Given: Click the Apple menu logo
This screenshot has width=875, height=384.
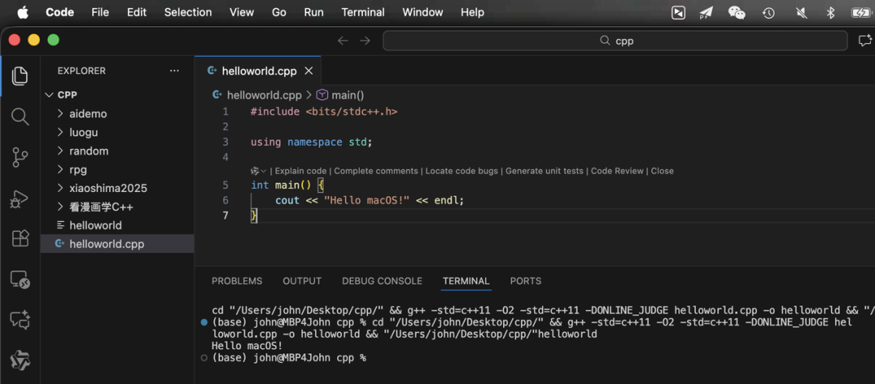Looking at the screenshot, I should coord(23,12).
